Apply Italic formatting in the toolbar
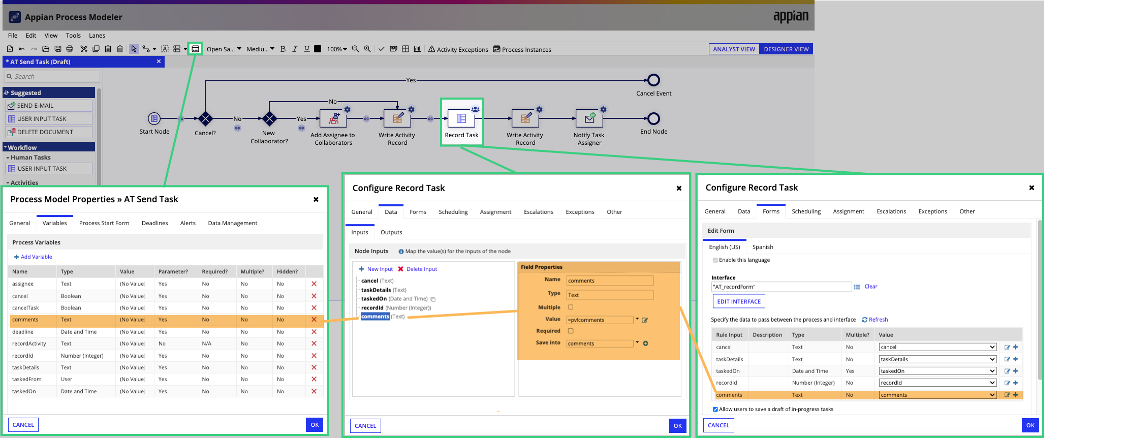Screen dimensions: 1124x438 point(295,49)
